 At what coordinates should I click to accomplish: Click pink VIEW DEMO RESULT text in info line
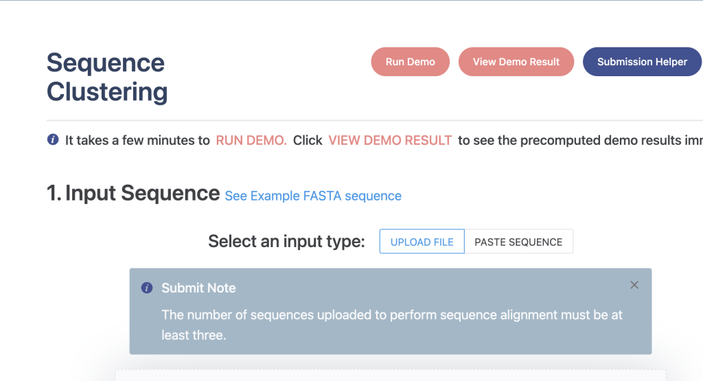390,140
